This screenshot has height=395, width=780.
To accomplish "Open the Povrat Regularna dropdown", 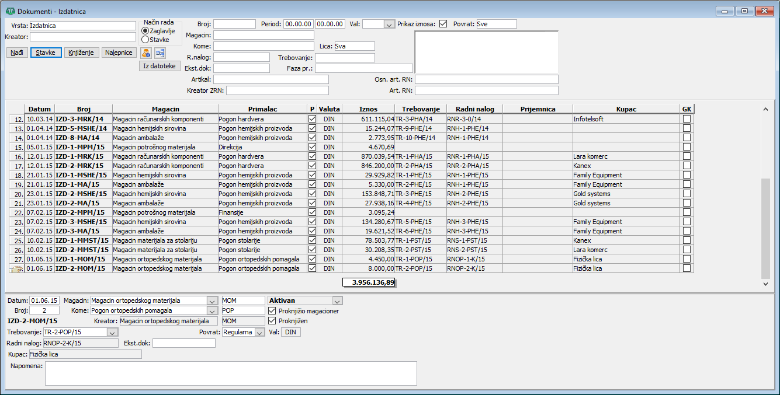I will (259, 332).
